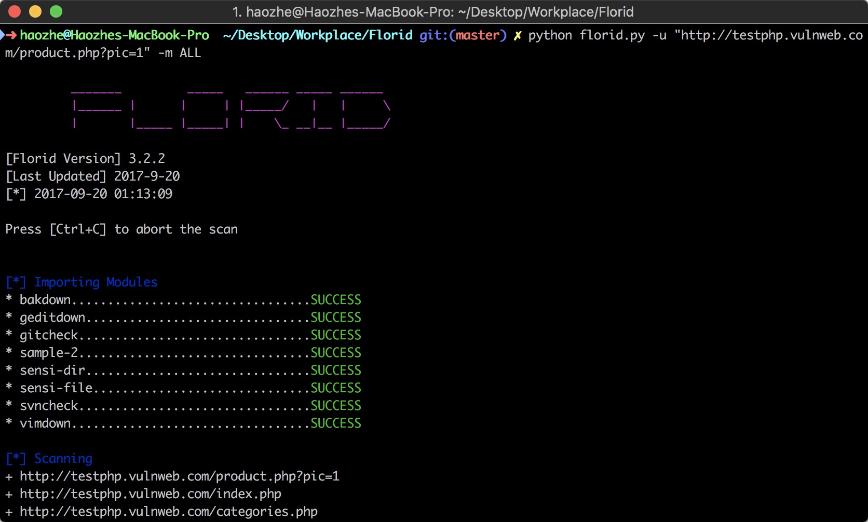The width and height of the screenshot is (868, 522).
Task: Click the yellow minimize window button
Action: [x=35, y=11]
